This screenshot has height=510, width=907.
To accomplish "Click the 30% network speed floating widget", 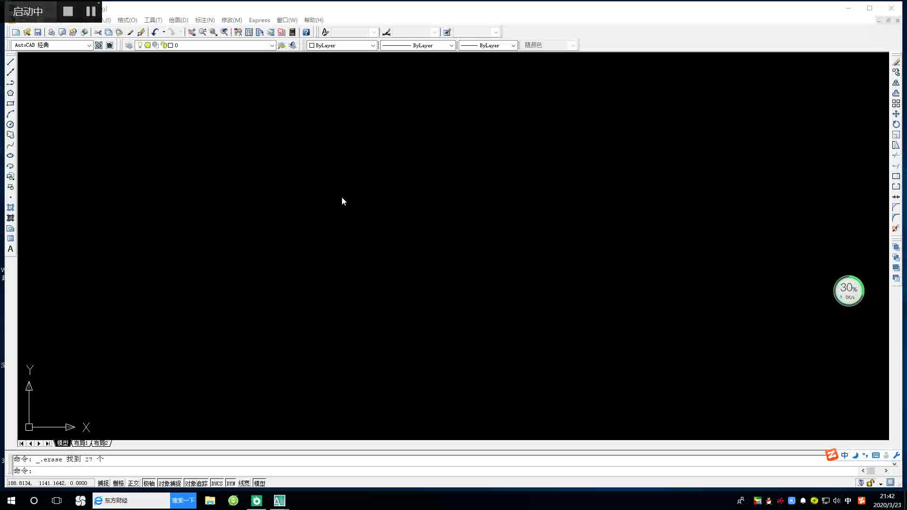I will tap(849, 291).
